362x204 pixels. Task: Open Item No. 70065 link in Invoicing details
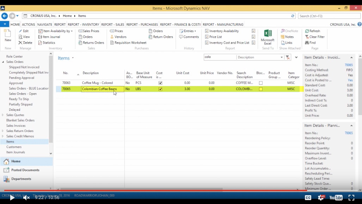pos(349,65)
